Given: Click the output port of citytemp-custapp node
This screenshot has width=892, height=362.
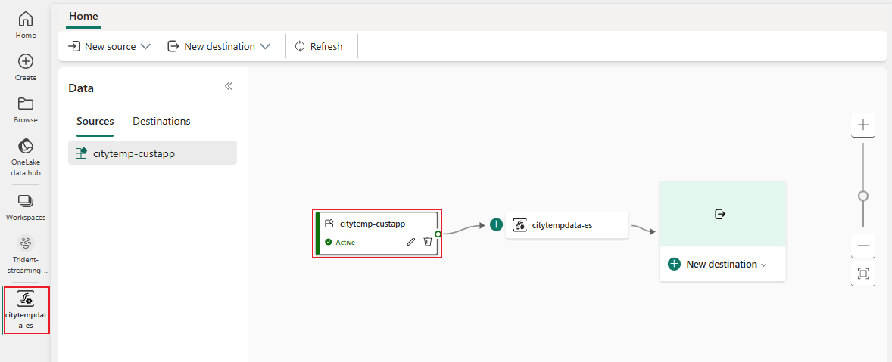Looking at the screenshot, I should pyautogui.click(x=438, y=234).
